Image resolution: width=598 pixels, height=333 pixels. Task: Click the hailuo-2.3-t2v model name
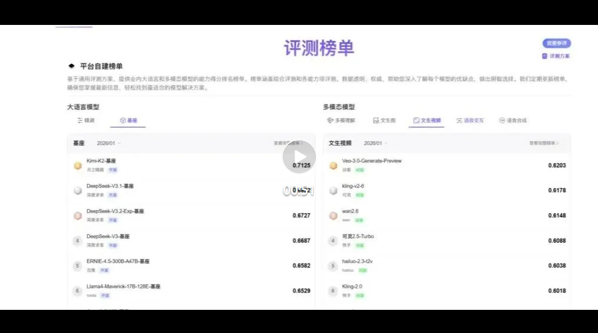pos(357,261)
